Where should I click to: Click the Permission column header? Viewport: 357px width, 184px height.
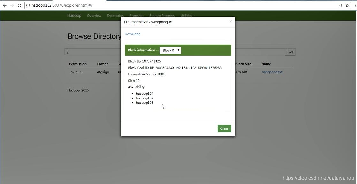[78, 64]
